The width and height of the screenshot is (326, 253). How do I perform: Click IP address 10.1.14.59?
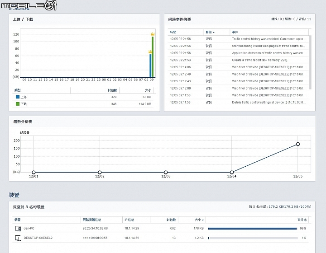pyautogui.click(x=132, y=238)
